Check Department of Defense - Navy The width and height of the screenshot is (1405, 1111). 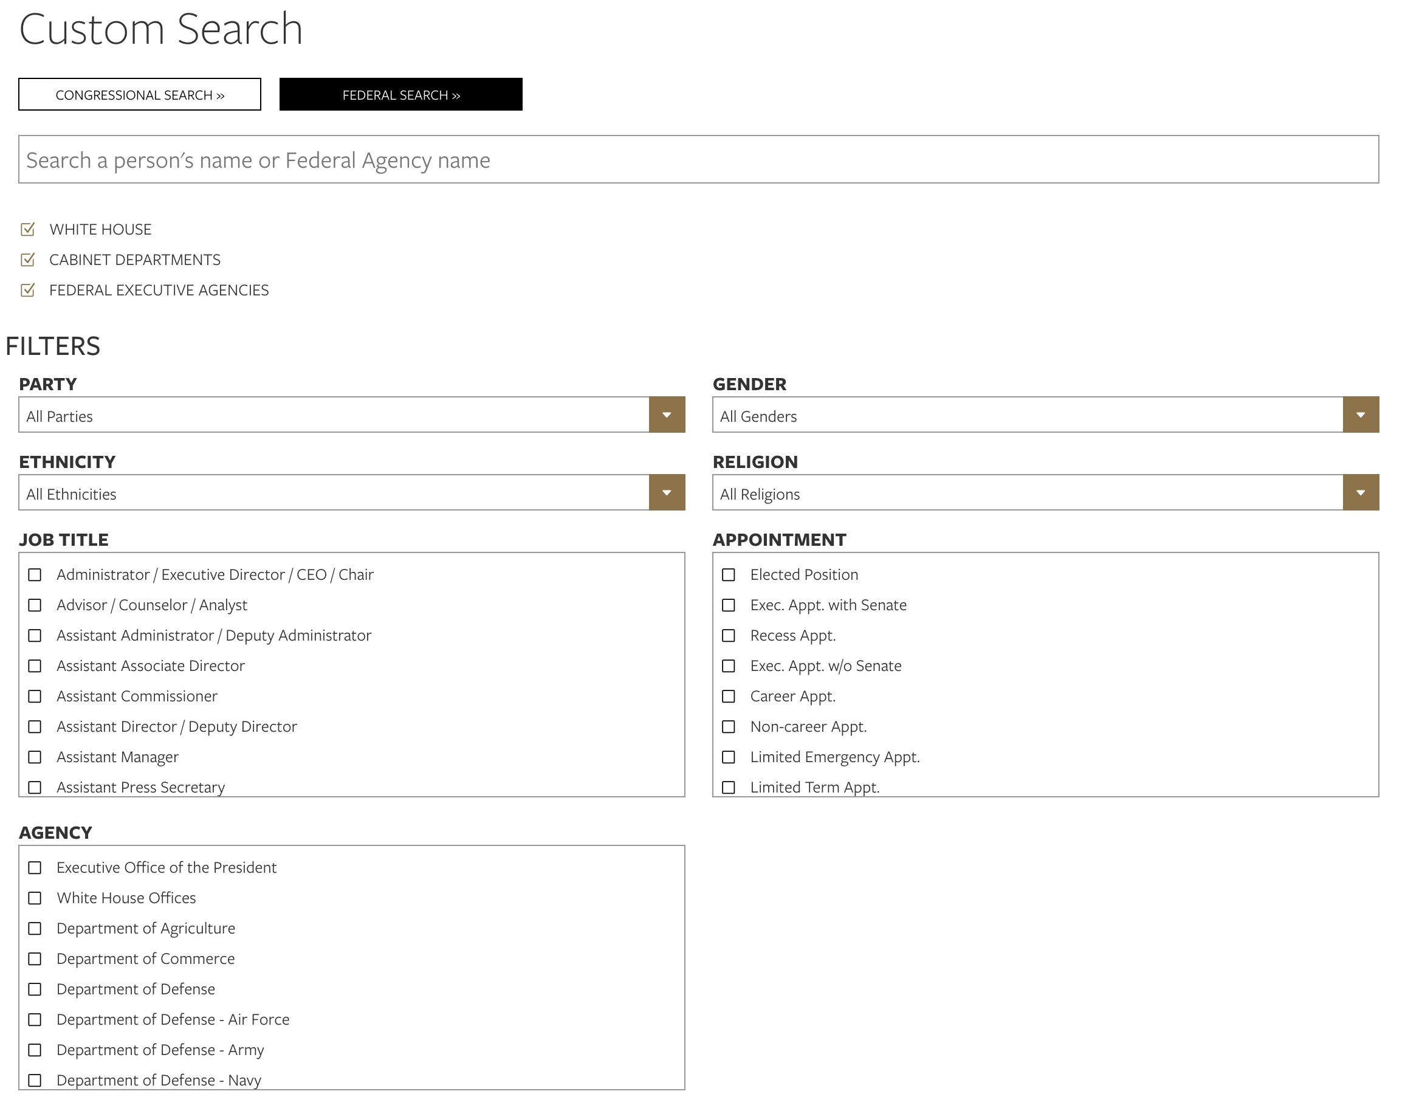(35, 1081)
